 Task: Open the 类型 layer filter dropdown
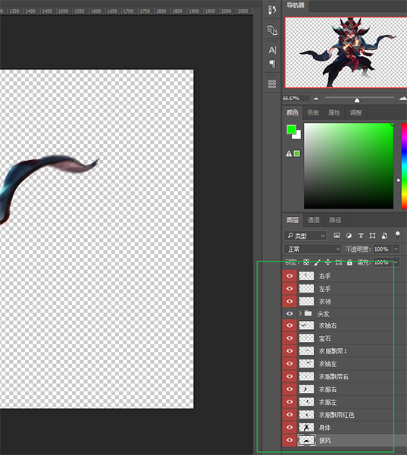tap(305, 236)
